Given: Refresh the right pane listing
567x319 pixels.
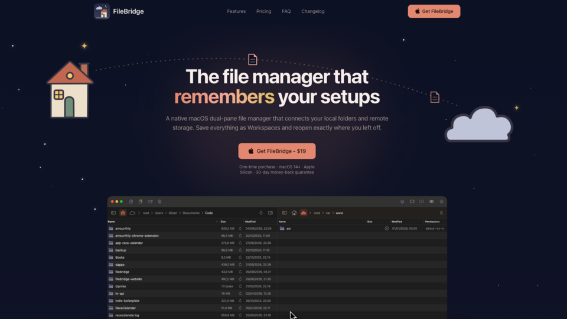Looking at the screenshot, I should (441, 213).
